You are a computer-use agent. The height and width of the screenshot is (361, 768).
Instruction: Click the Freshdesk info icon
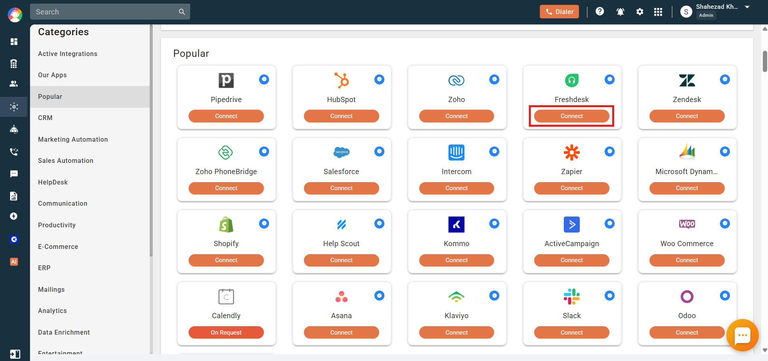tap(610, 79)
